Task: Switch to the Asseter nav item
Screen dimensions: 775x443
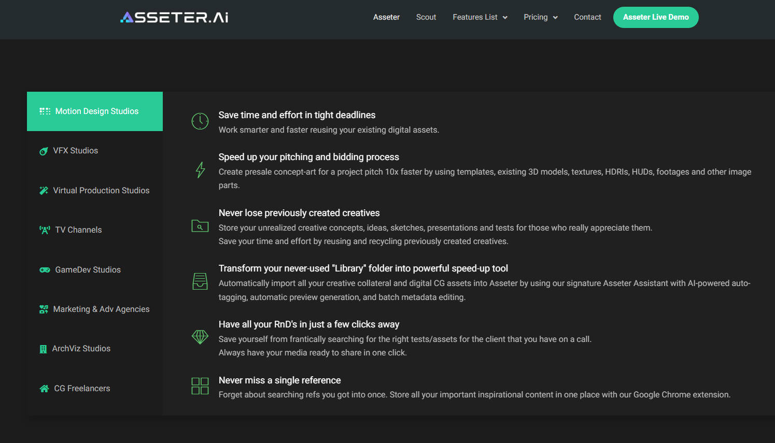Action: [386, 17]
